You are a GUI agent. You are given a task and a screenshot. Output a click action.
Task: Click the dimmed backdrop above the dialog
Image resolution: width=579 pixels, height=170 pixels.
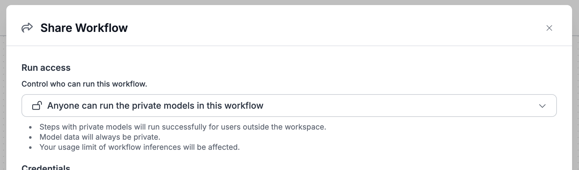284,2
